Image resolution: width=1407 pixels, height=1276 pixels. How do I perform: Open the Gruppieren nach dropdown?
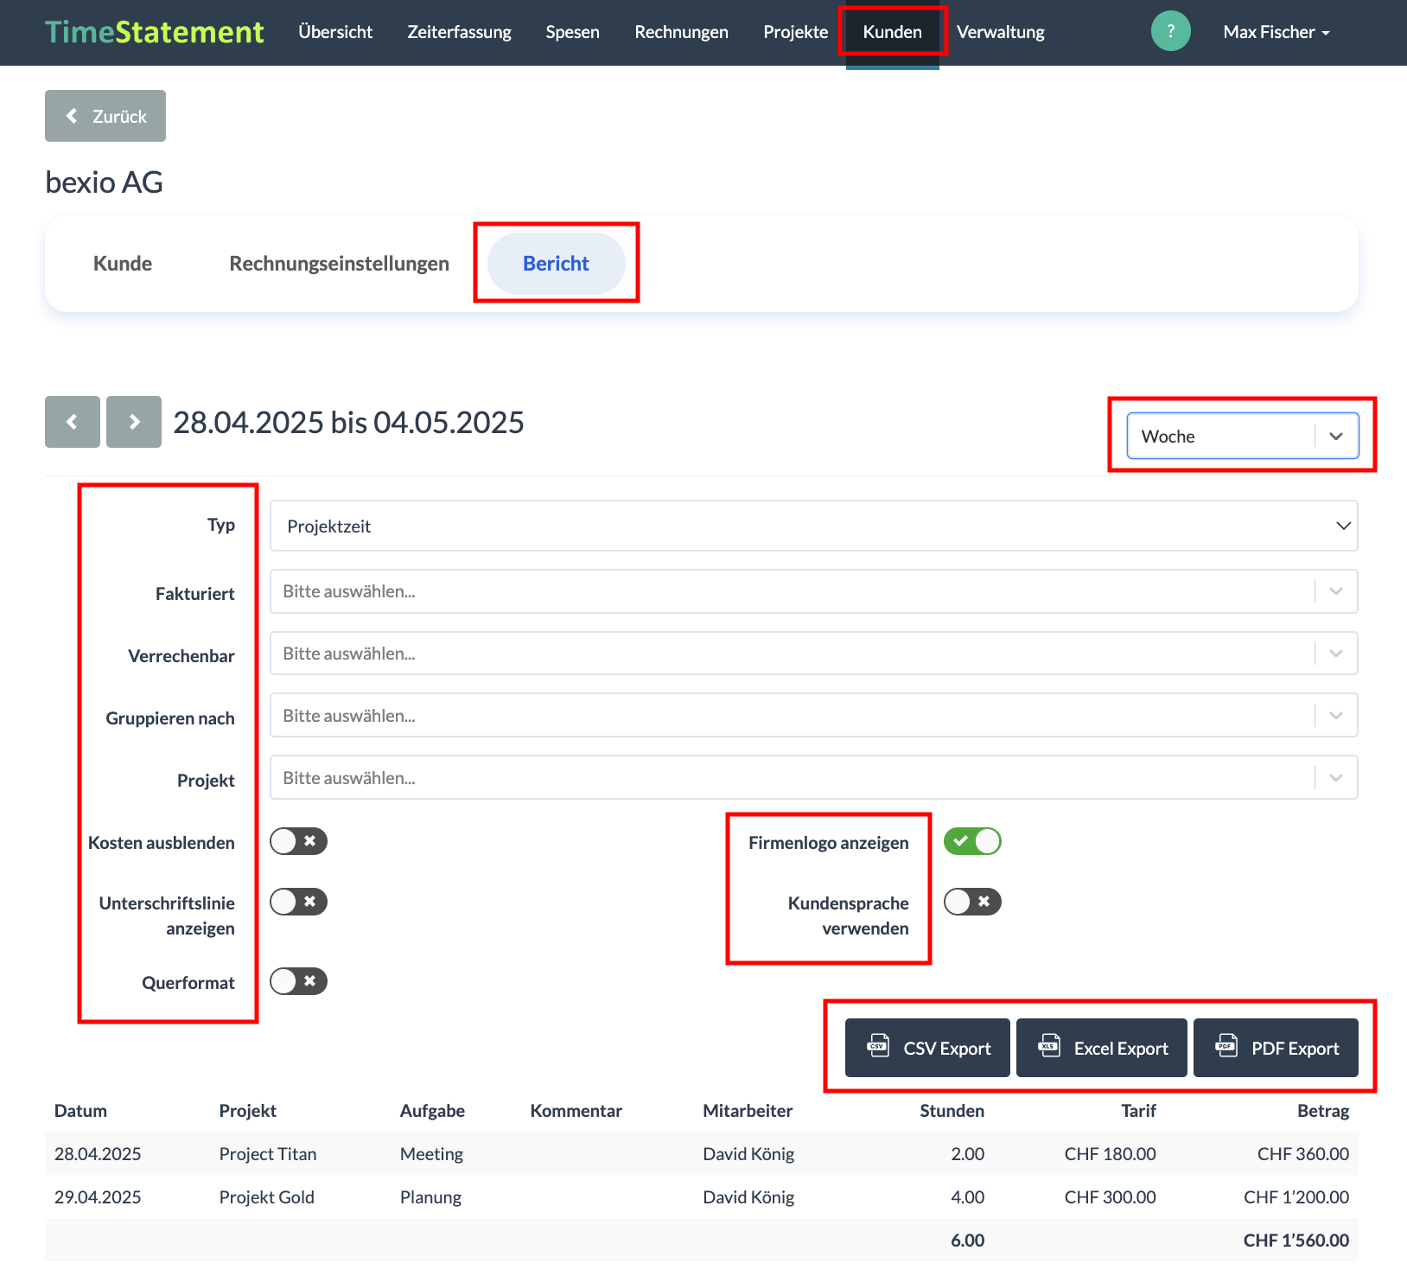(x=812, y=716)
